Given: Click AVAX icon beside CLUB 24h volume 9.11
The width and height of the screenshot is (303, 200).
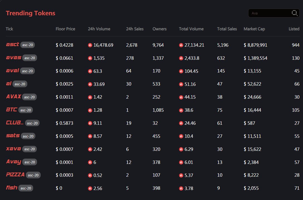Looking at the screenshot, I should coord(90,123).
